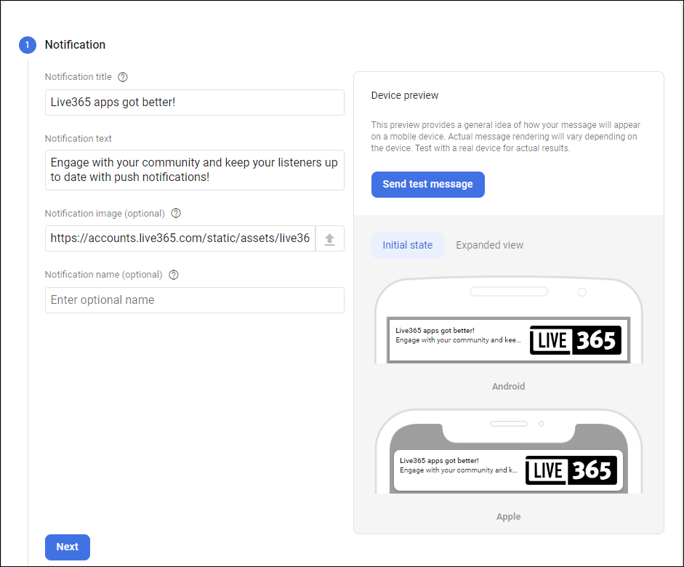The image size is (684, 567).
Task: Click the LIVE 365 logo in Android preview
Action: point(575,339)
